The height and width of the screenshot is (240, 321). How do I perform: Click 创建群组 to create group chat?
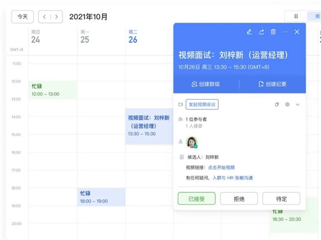click(206, 84)
